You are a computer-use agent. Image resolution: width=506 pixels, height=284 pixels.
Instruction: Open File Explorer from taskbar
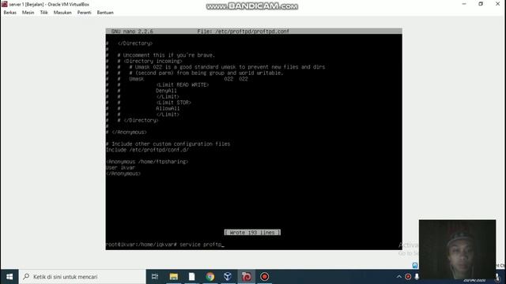(x=174, y=277)
